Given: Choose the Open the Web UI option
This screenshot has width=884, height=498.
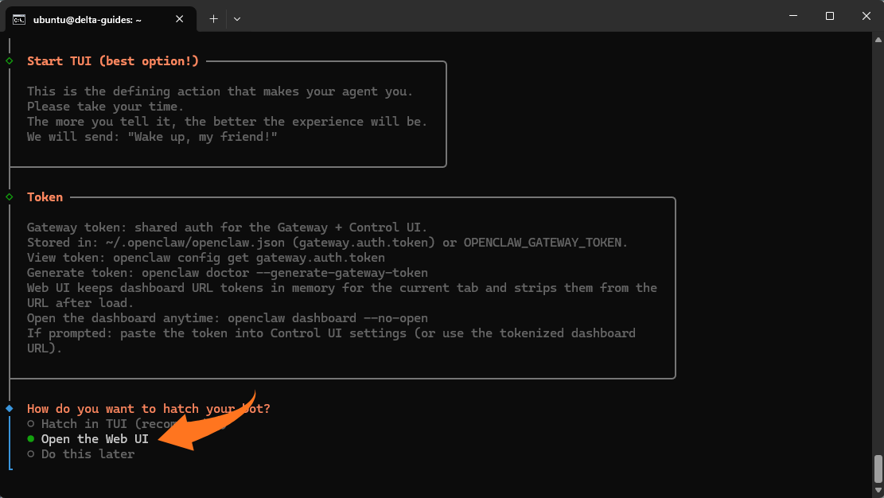Looking at the screenshot, I should pos(94,439).
